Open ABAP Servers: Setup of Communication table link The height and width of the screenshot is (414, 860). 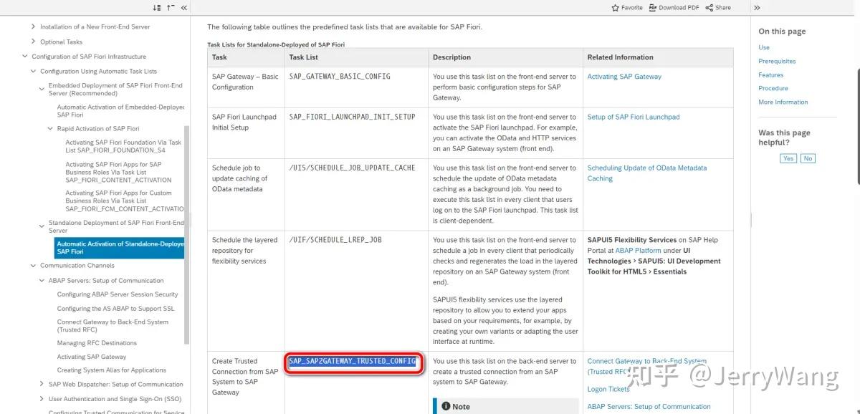649,406
